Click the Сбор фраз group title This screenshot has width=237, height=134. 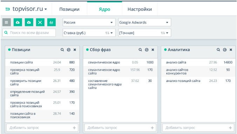click(x=100, y=50)
